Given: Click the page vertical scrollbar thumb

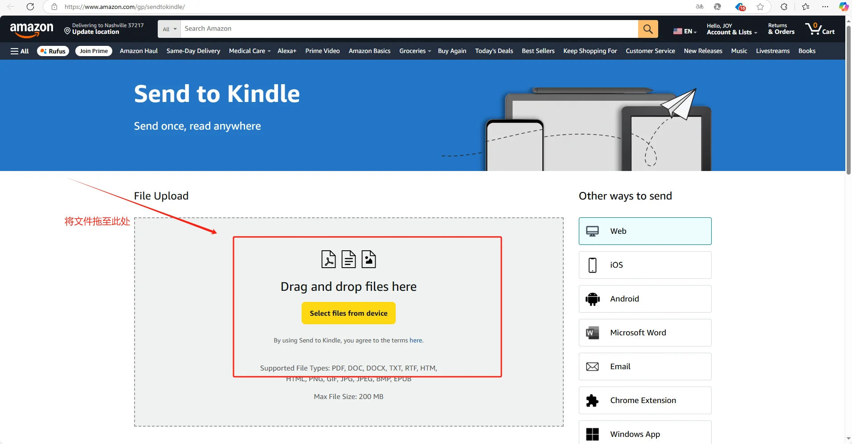Looking at the screenshot, I should [848, 100].
